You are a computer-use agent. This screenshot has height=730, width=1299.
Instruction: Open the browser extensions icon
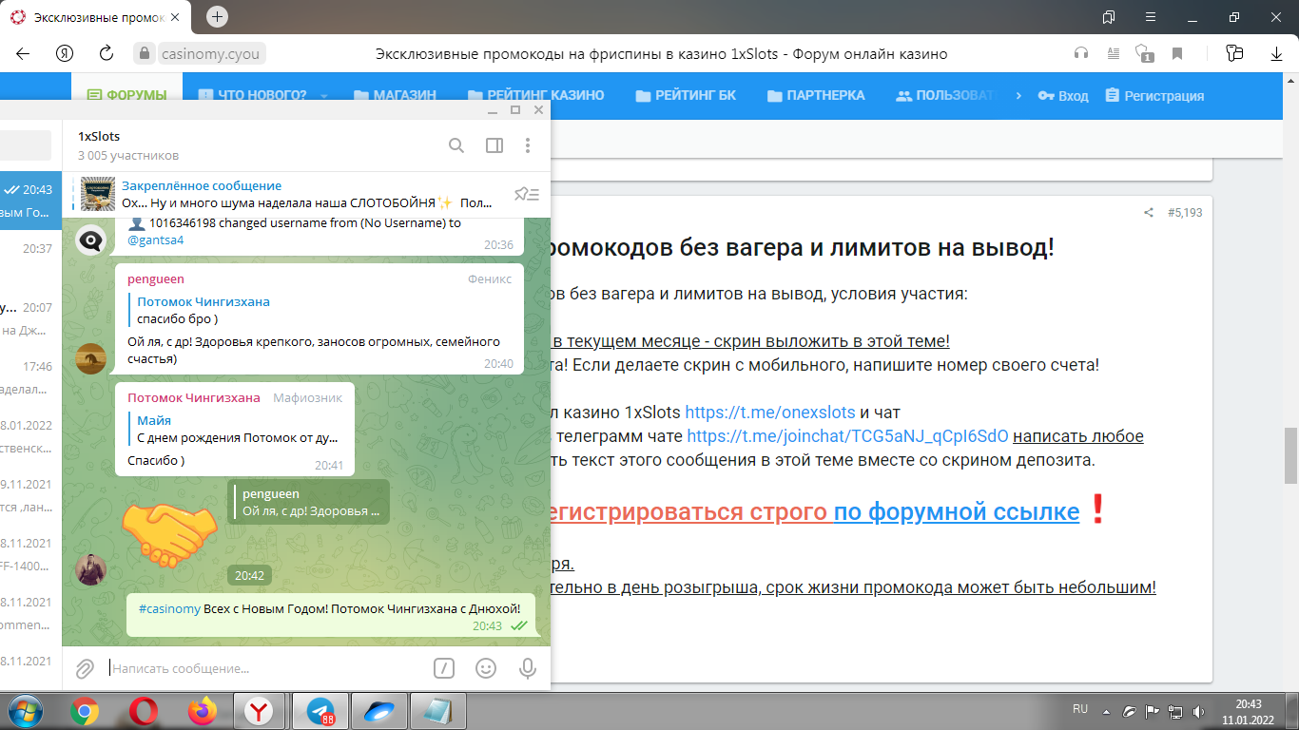pyautogui.click(x=1234, y=53)
